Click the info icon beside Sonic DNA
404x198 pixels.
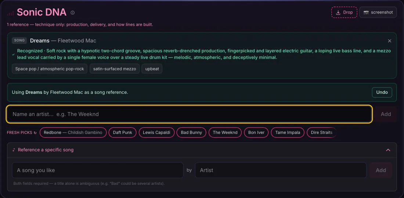pyautogui.click(x=73, y=12)
